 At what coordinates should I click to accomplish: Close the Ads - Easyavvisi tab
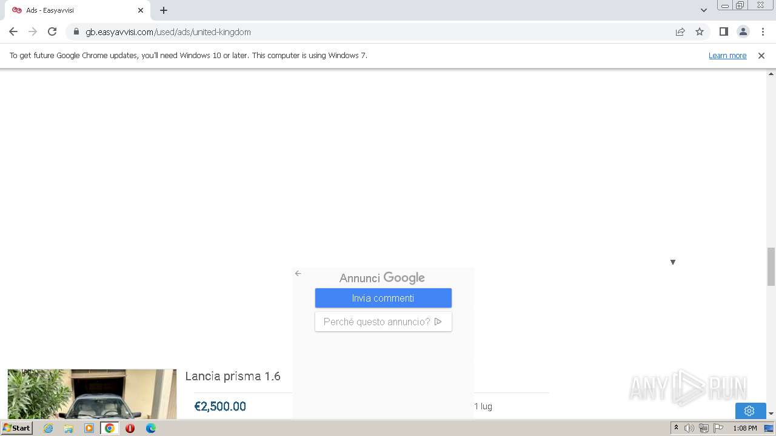141,10
